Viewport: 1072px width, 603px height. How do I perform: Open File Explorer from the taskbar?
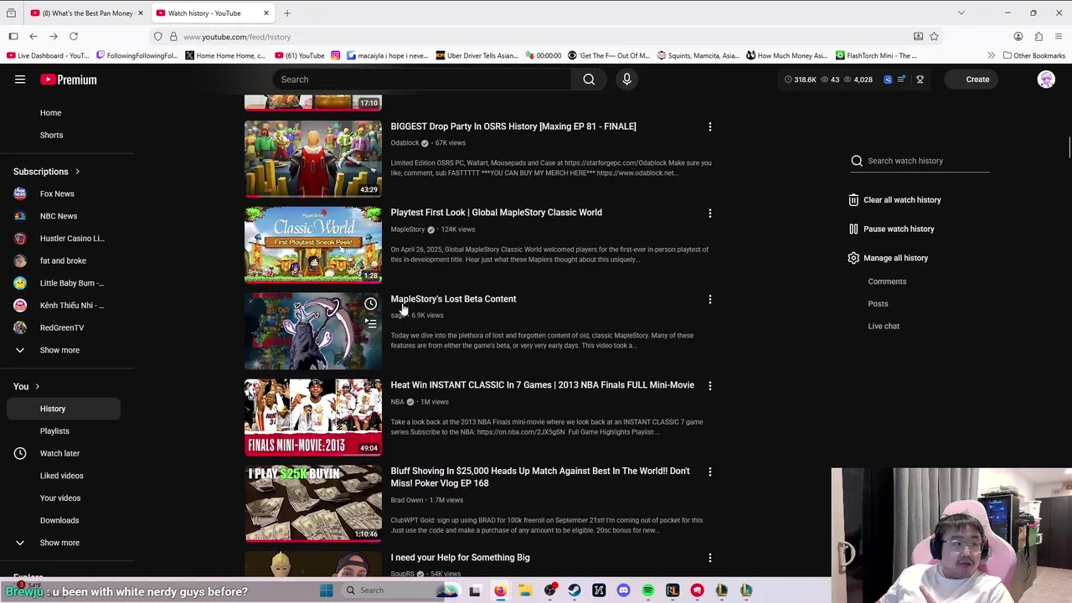(x=525, y=590)
